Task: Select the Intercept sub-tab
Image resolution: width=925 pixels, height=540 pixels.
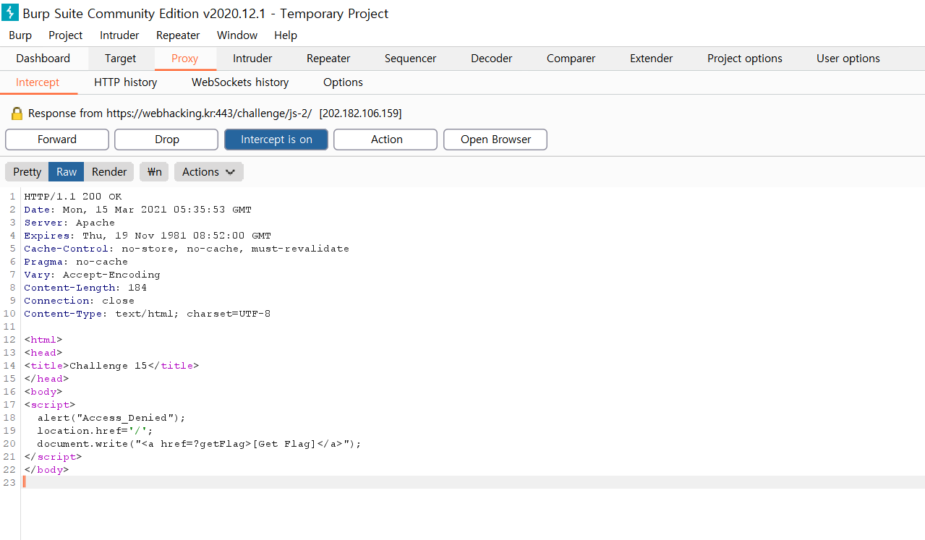Action: point(38,82)
